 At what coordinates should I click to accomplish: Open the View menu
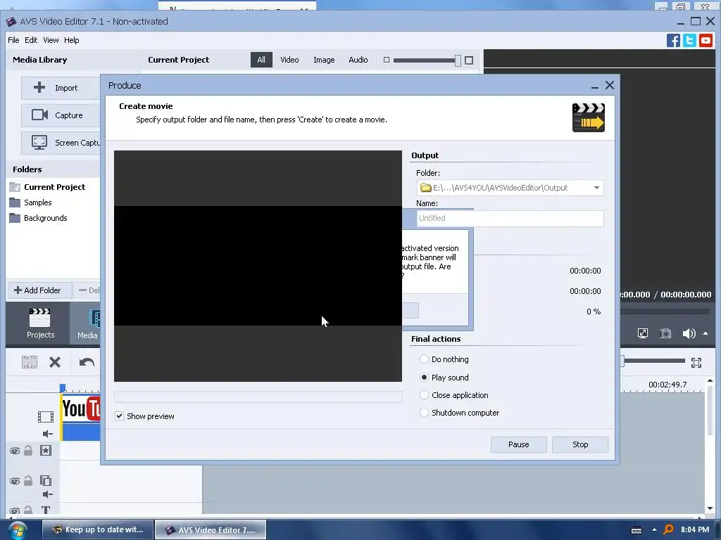pos(51,40)
